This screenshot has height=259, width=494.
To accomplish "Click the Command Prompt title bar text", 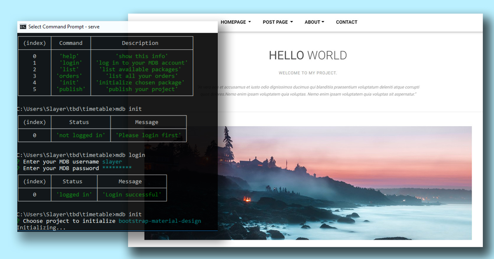I will [64, 27].
